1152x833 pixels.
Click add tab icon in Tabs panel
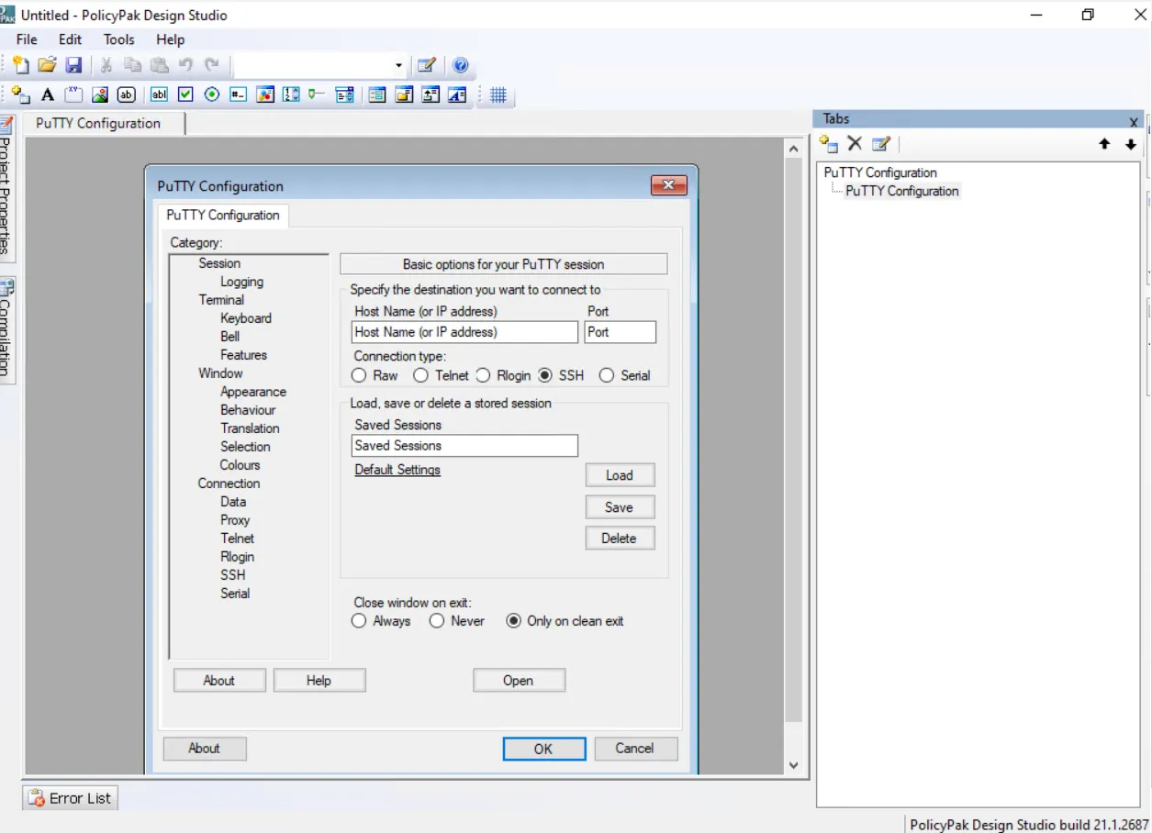[x=829, y=144]
